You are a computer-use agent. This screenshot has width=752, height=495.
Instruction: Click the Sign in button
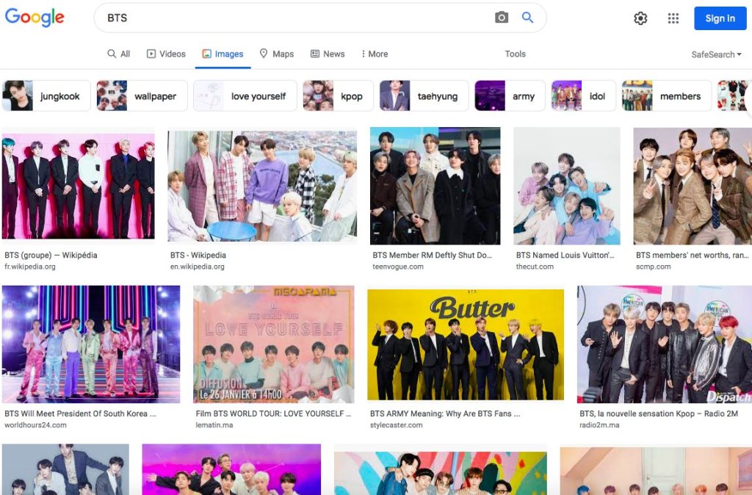pyautogui.click(x=719, y=18)
